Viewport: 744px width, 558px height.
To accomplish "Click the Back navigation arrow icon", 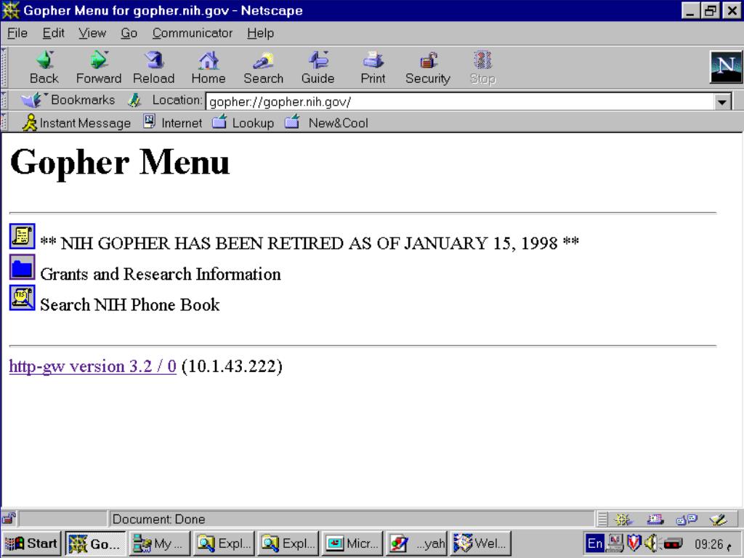I will click(44, 61).
